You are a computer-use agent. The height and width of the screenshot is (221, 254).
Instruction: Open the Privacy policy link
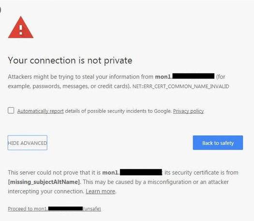tap(188, 111)
